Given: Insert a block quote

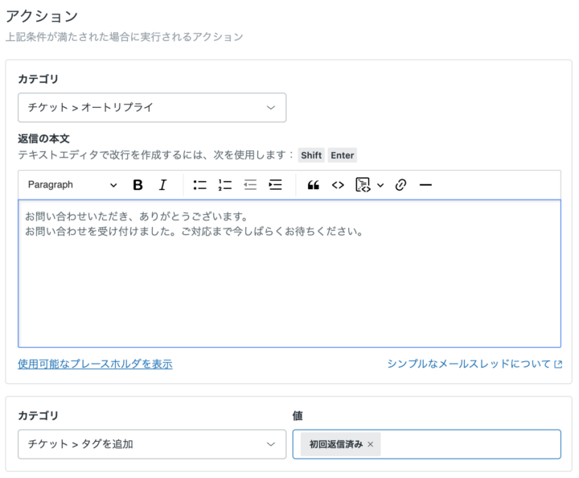Looking at the screenshot, I should (x=314, y=185).
